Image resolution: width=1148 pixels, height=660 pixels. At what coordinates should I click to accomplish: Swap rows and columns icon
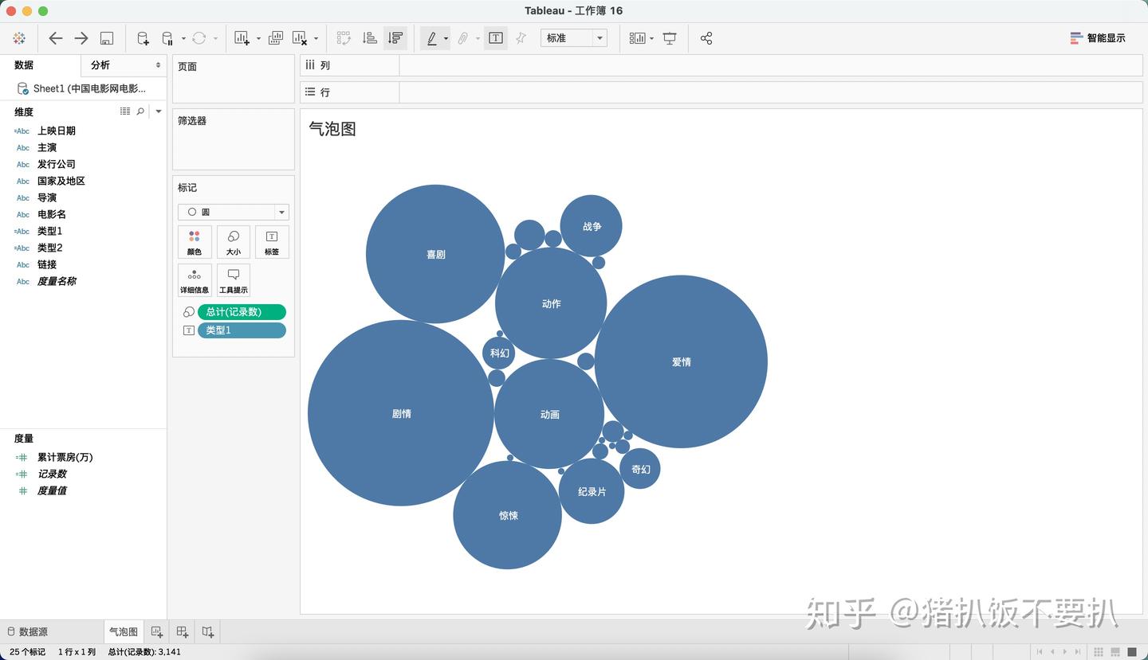coord(344,38)
